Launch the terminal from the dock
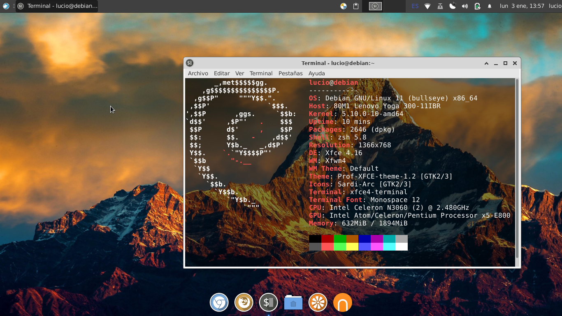 point(268,303)
